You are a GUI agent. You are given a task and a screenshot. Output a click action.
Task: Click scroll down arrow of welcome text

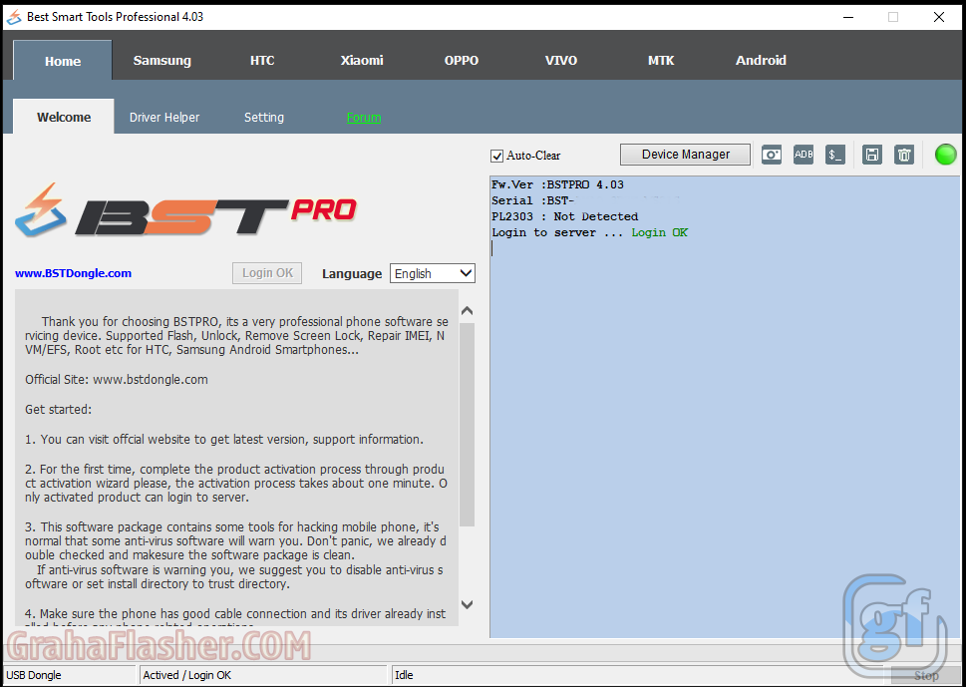click(467, 604)
